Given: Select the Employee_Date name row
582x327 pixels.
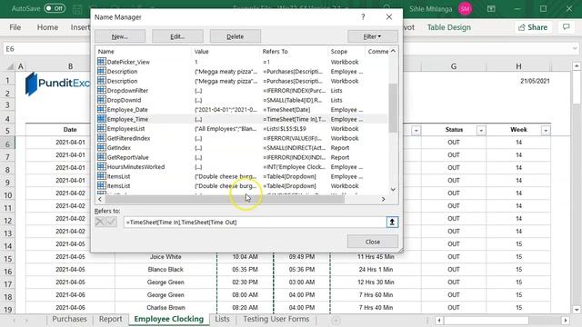Looking at the screenshot, I should pyautogui.click(x=241, y=109).
